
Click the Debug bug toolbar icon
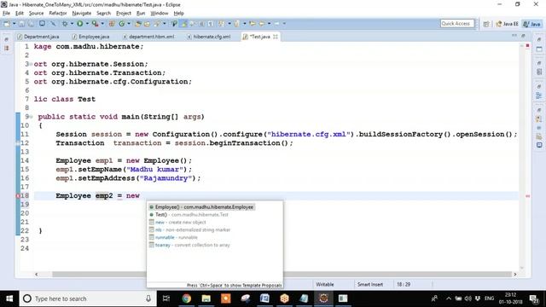65,24
